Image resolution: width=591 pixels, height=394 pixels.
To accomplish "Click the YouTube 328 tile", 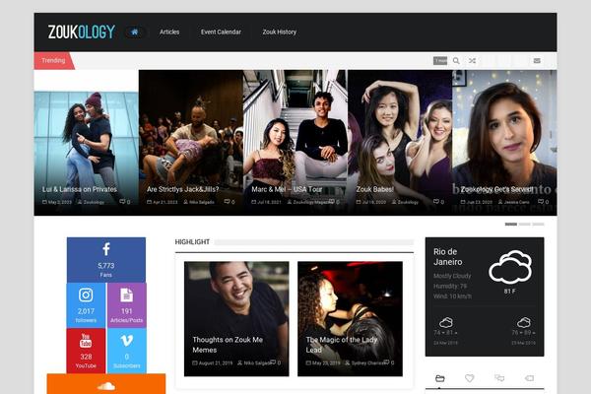I will [x=86, y=351].
